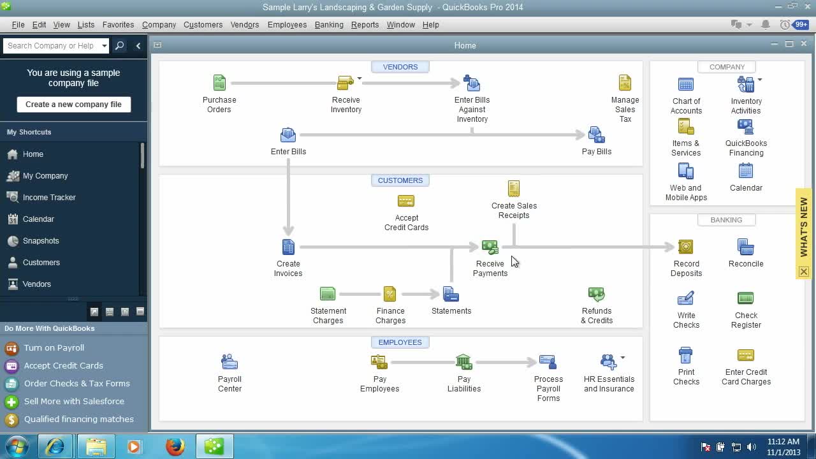The width and height of the screenshot is (816, 459).
Task: Click in Search Company or Help field
Action: coord(52,46)
